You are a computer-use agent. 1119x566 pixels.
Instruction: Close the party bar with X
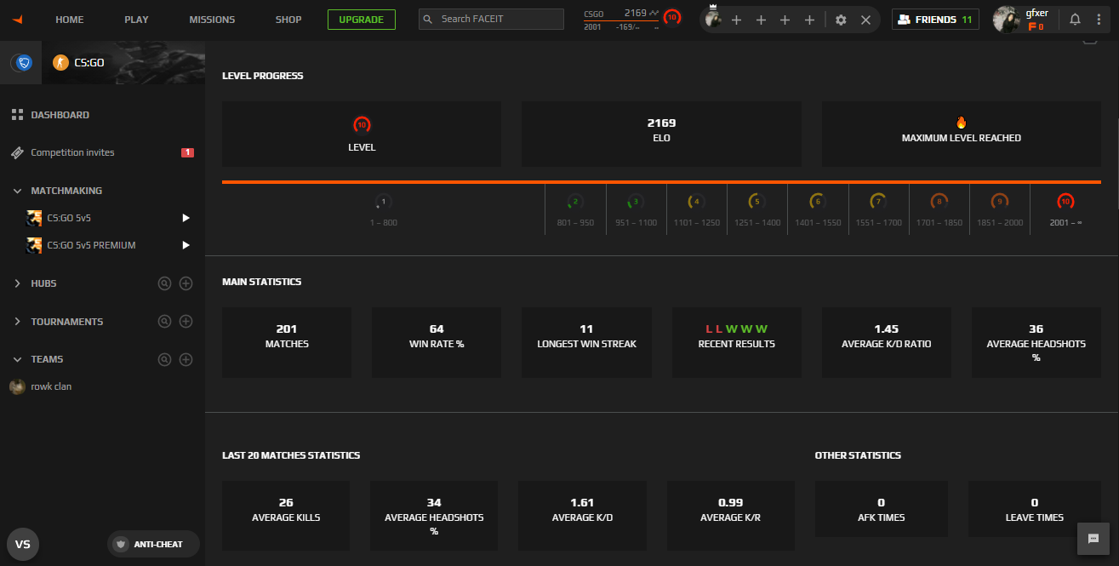click(x=865, y=20)
